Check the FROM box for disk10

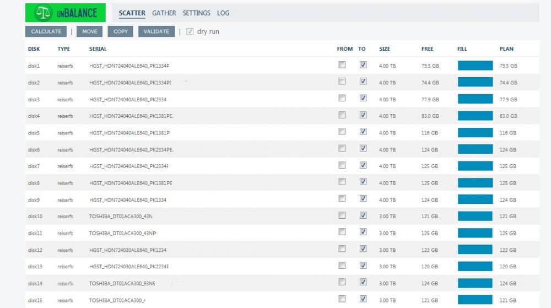342,215
